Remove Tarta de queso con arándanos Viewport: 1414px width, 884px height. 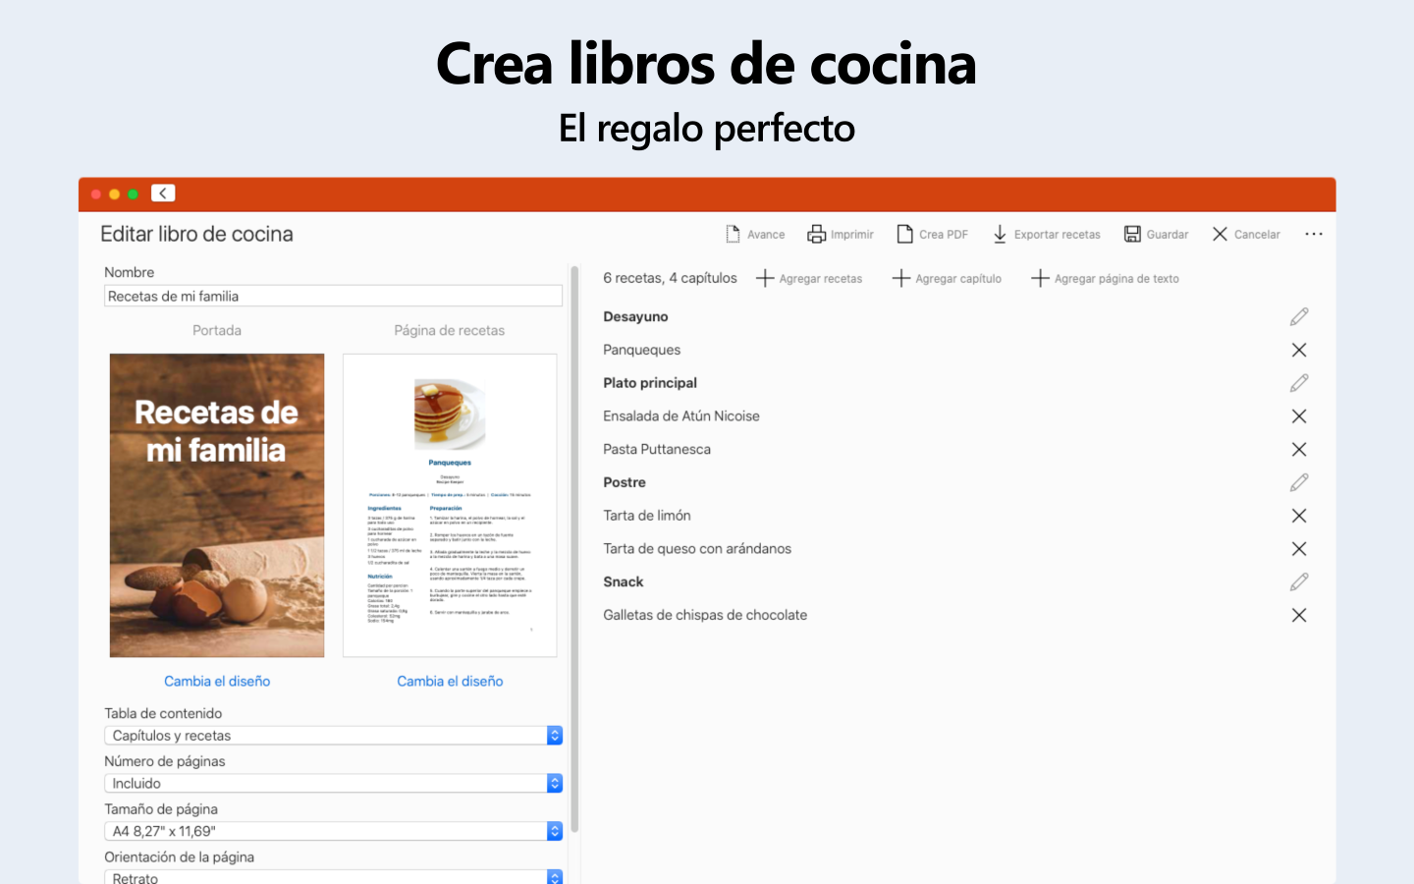(1299, 549)
